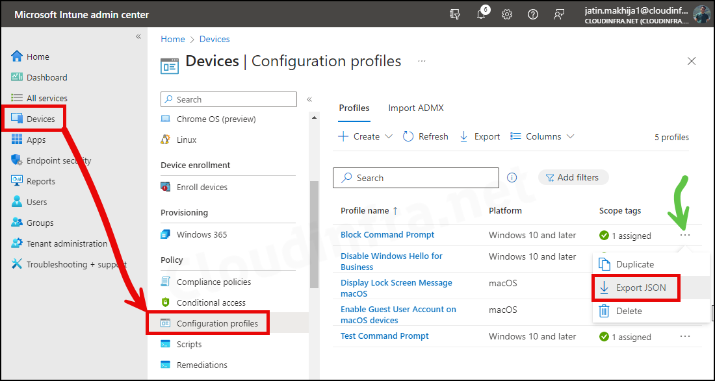The width and height of the screenshot is (715, 381).
Task: Collapse the Devices sub-navigation pane
Action: coord(309,99)
